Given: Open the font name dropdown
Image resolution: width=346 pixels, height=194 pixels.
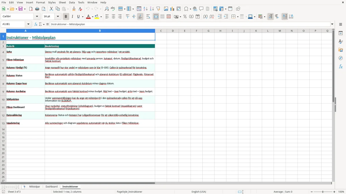Looking at the screenshot, I should click(37, 17).
